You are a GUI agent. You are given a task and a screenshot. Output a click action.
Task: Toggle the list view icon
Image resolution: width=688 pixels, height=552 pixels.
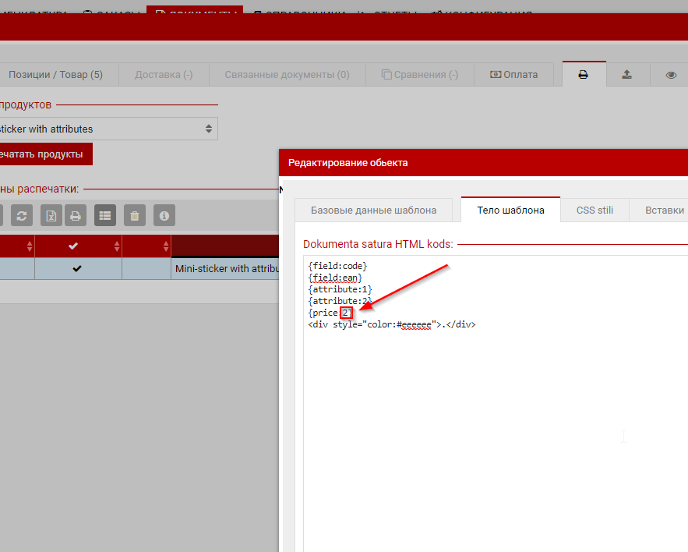point(105,216)
